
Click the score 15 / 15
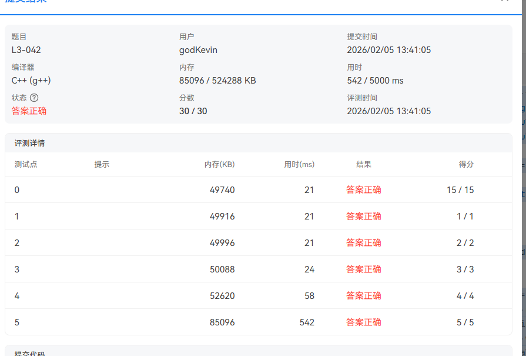pyautogui.click(x=460, y=190)
